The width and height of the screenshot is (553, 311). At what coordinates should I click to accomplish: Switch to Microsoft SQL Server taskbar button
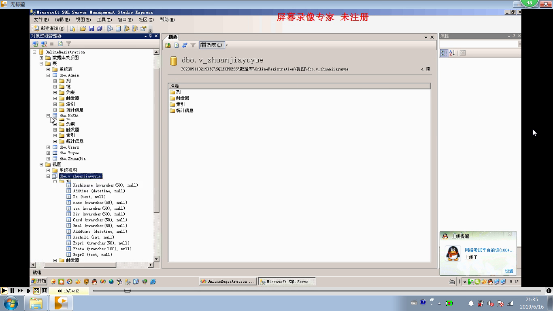tap(287, 281)
